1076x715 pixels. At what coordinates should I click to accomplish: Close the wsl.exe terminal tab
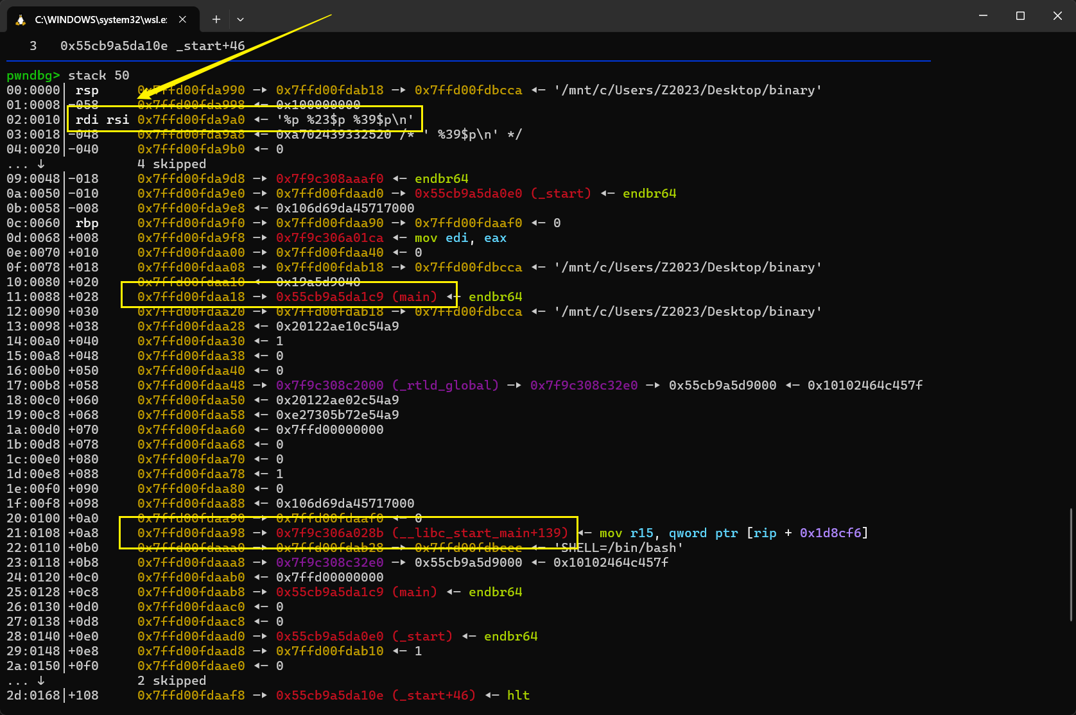182,19
